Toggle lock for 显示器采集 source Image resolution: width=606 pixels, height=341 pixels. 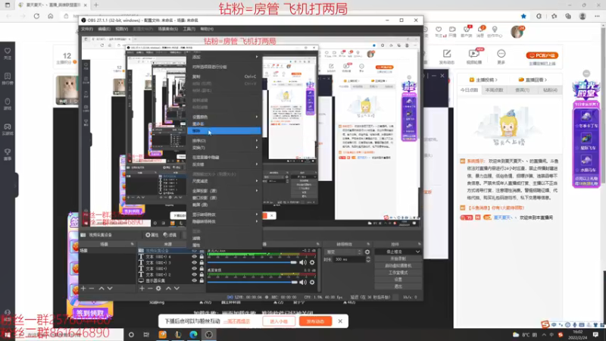[x=201, y=280]
